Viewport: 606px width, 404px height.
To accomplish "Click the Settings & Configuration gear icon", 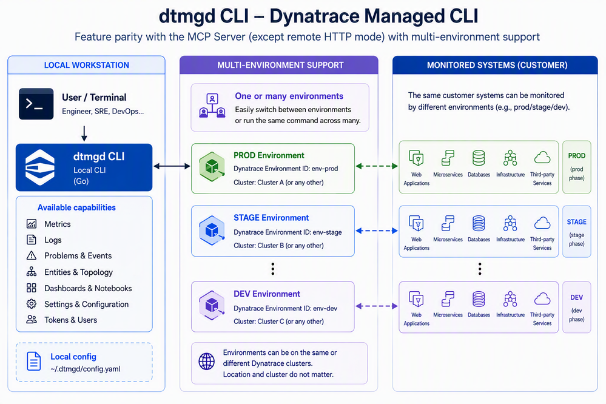I will 32,304.
